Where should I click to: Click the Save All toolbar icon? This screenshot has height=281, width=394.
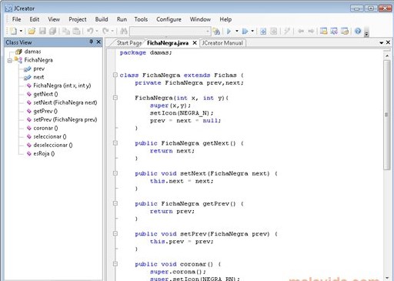point(52,32)
